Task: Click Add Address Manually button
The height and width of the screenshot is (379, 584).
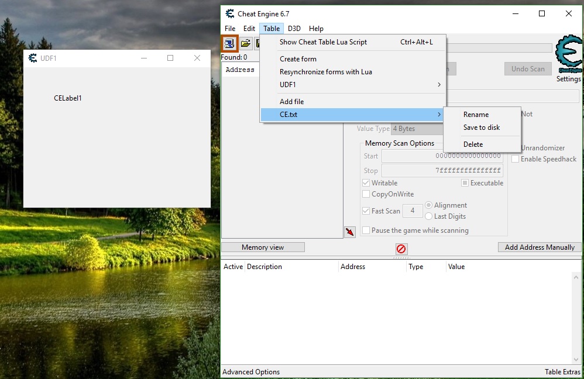Action: [540, 247]
